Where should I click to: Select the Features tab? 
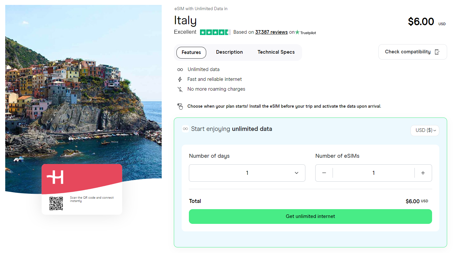pos(191,52)
